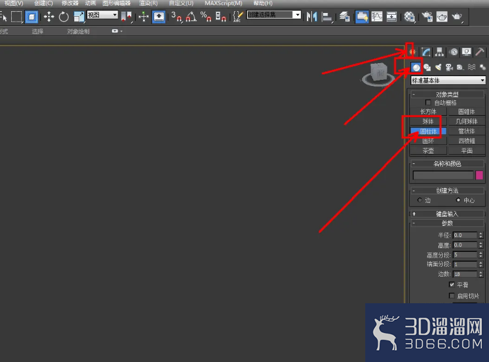Select the Helpers tape-measure category icon

pyautogui.click(x=461, y=67)
